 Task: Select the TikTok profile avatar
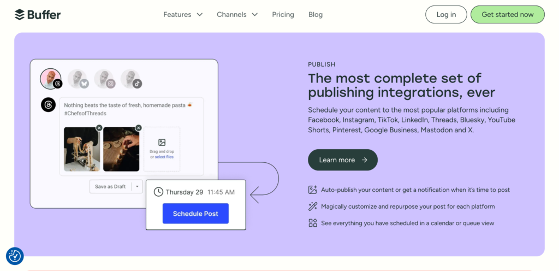tap(130, 79)
